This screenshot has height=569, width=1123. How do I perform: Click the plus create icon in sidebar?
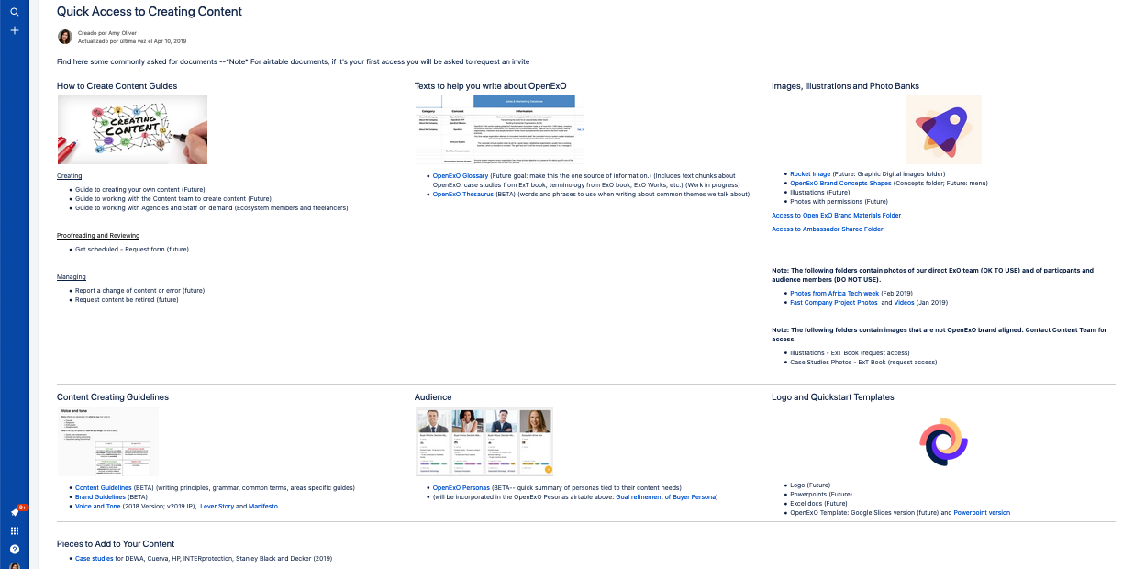[14, 30]
